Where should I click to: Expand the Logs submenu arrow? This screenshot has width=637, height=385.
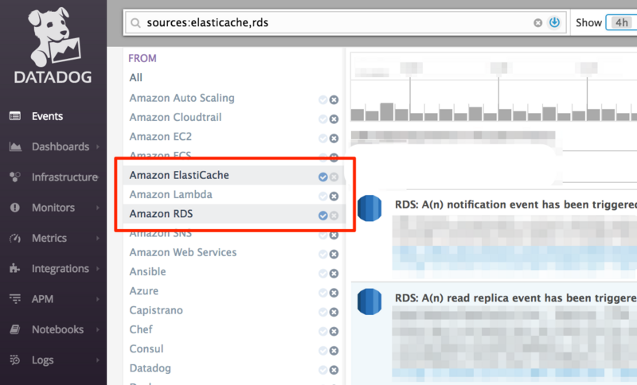98,360
